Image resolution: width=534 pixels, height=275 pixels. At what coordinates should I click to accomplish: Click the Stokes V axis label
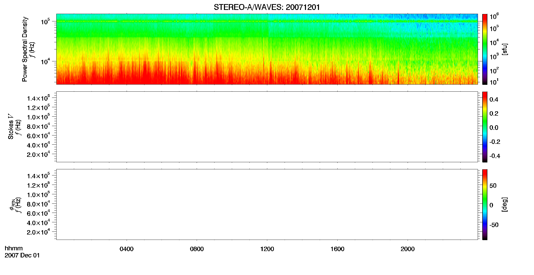click(11, 127)
